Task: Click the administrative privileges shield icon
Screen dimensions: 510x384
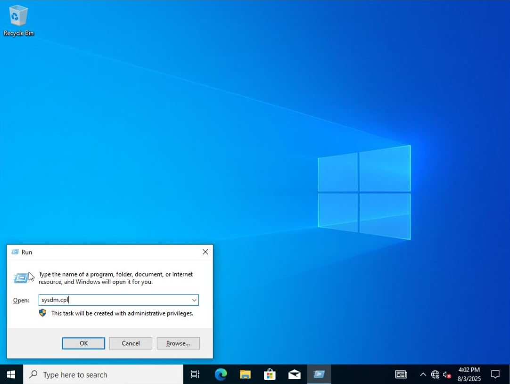Action: [x=42, y=313]
